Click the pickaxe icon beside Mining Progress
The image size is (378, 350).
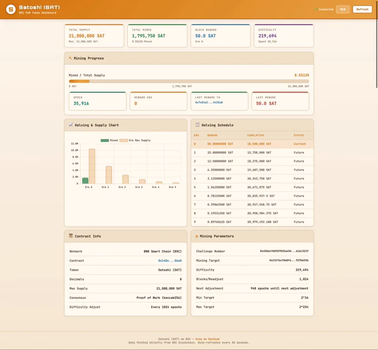coord(70,58)
